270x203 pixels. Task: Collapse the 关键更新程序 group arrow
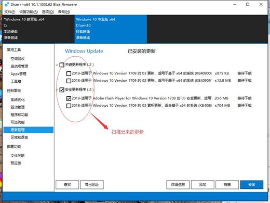(x=57, y=65)
